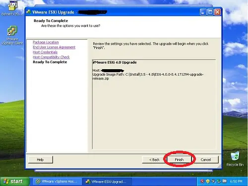Click the Back button

tap(154, 160)
